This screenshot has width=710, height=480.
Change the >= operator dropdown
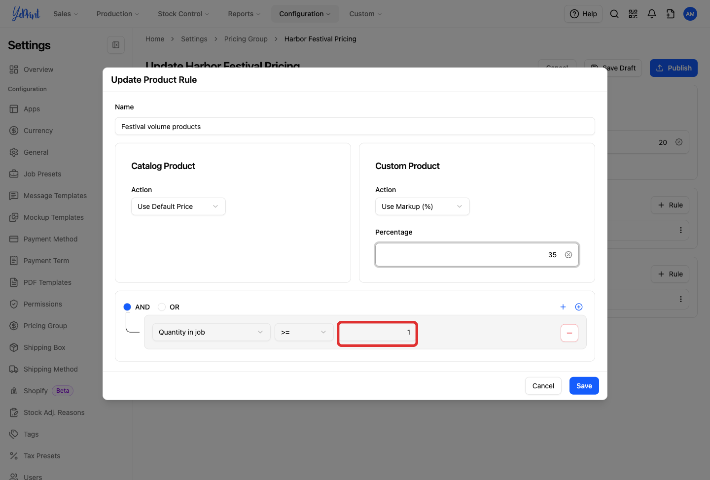304,332
